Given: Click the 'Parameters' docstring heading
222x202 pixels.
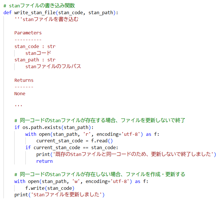Looking at the screenshot, I should pos(28,33).
